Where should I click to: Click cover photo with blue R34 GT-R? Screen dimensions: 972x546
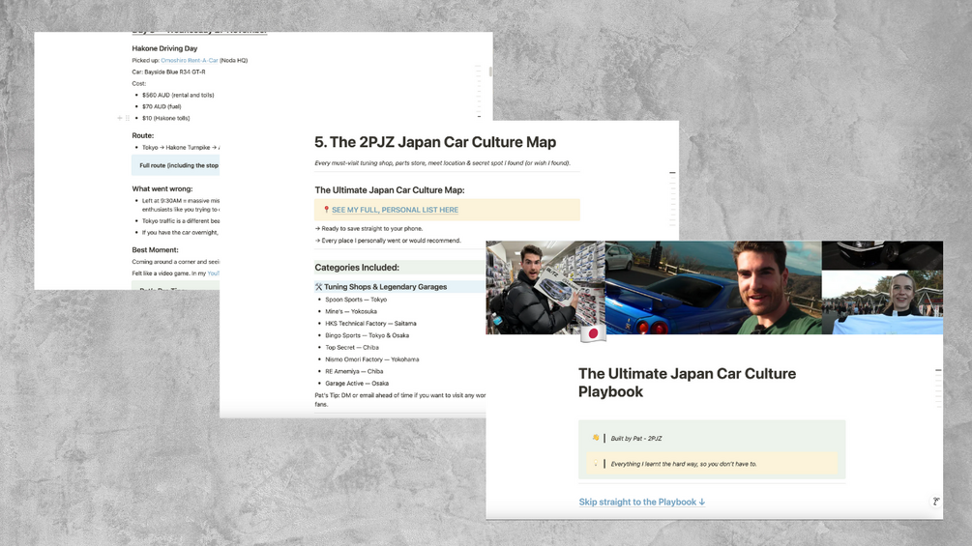point(713,287)
